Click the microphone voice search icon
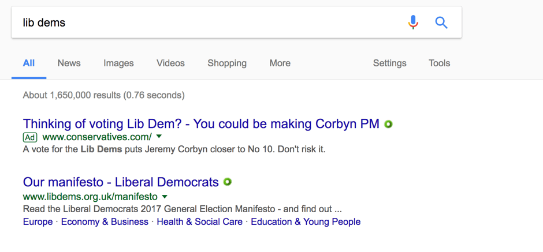This screenshot has height=252, width=543. pos(413,22)
